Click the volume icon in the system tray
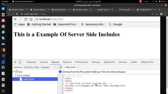The image size is (168, 94). pyautogui.click(x=156, y=2)
